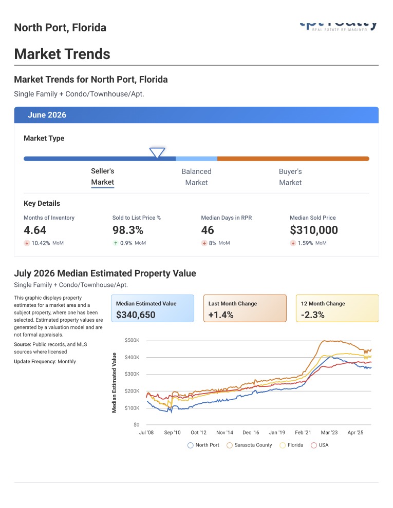Select the Seller's Market label

point(102,177)
